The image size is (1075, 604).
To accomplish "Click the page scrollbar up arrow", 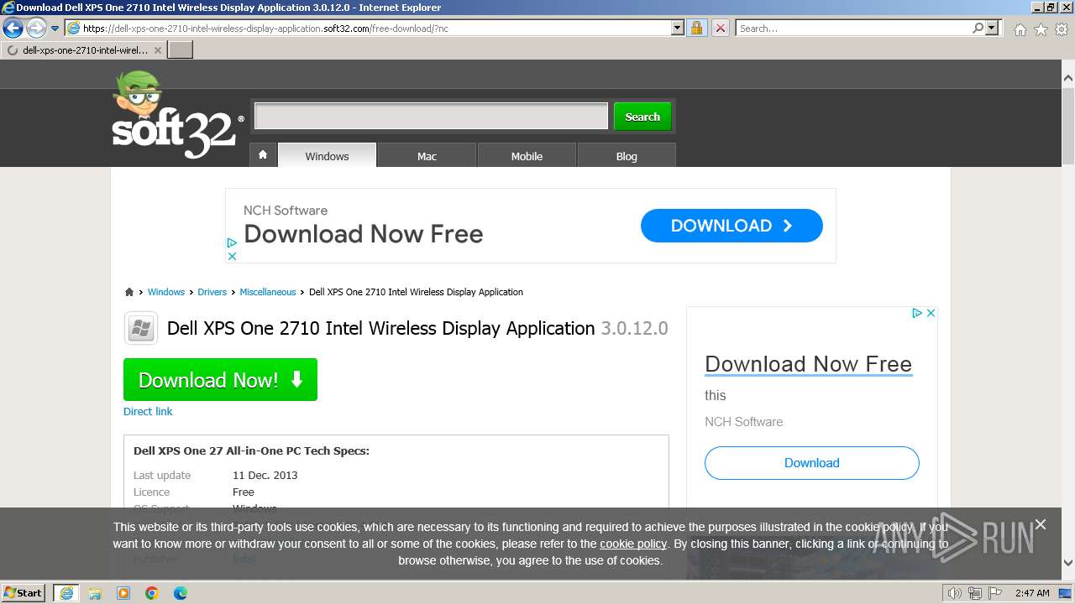I will (1067, 78).
